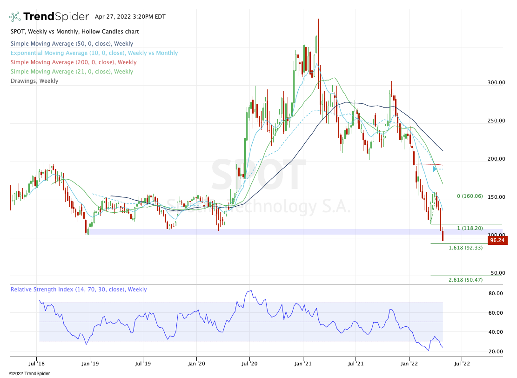Click the RSI axis value 40.00

pyautogui.click(x=496, y=332)
